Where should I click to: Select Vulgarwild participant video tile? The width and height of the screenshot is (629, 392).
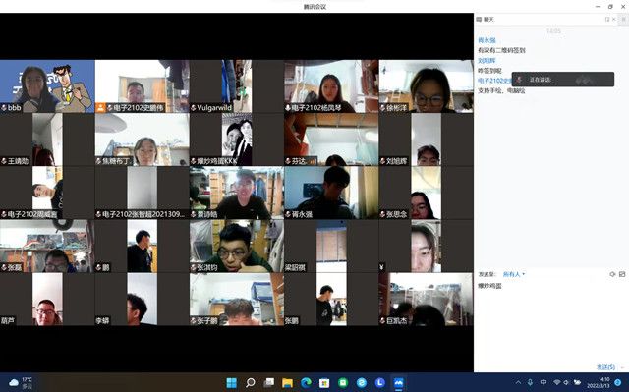(x=237, y=86)
